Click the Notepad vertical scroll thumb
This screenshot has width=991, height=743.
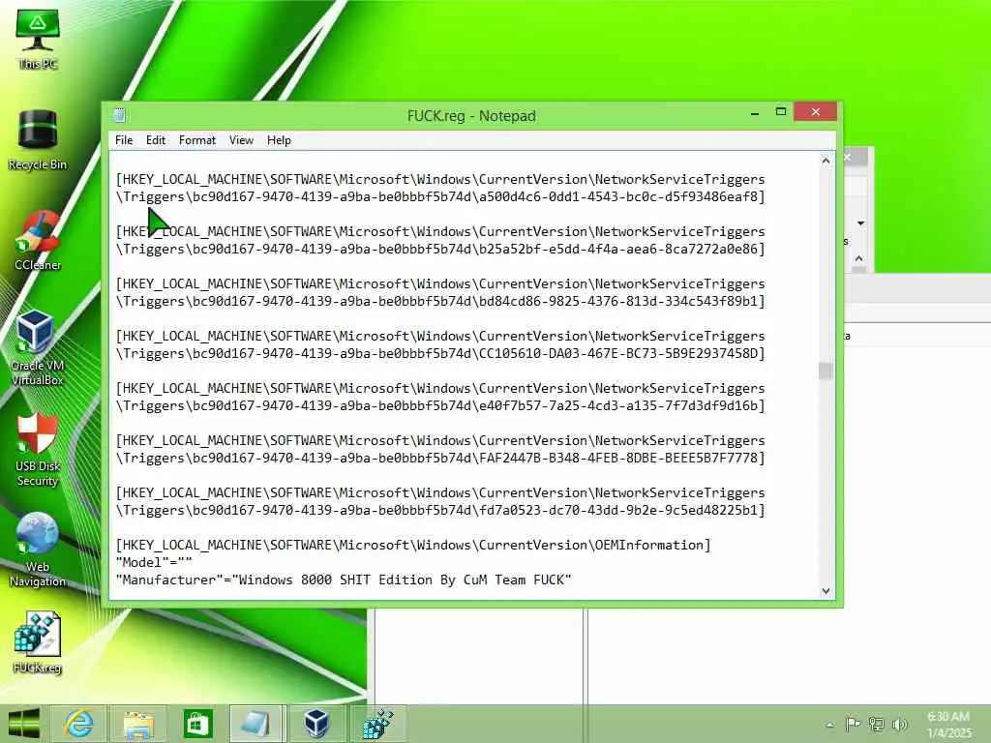(x=826, y=371)
